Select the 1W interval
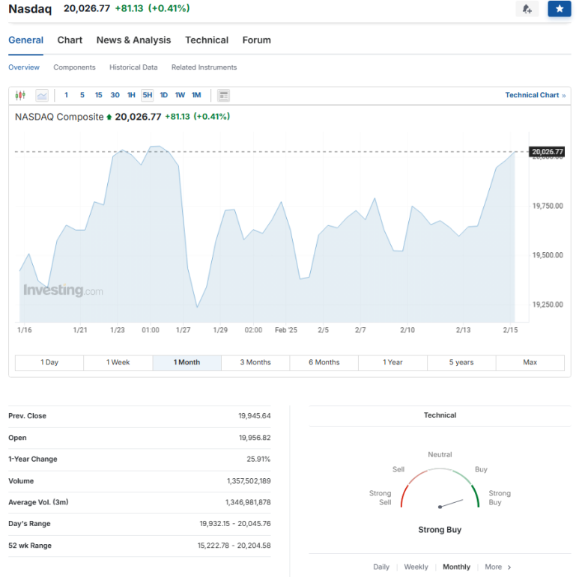The width and height of the screenshot is (579, 577). (180, 95)
